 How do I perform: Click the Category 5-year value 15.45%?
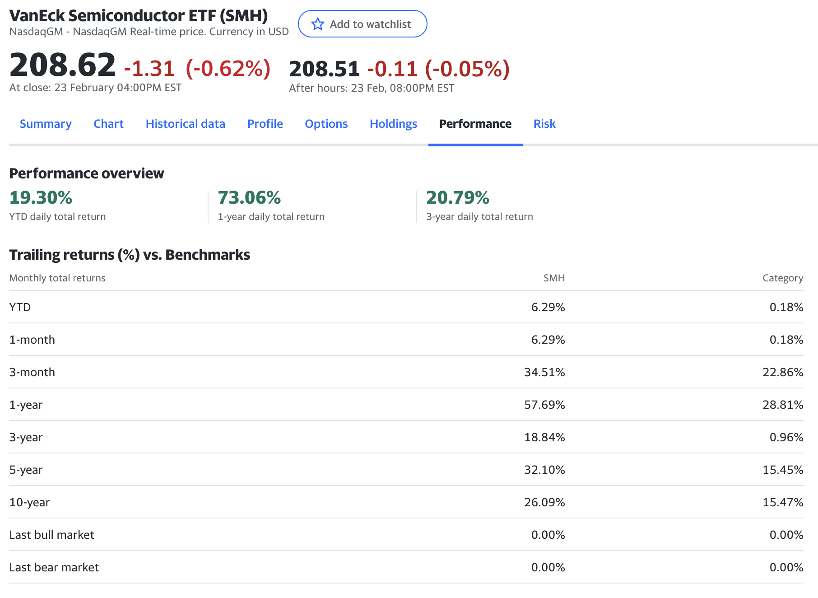[x=783, y=470]
